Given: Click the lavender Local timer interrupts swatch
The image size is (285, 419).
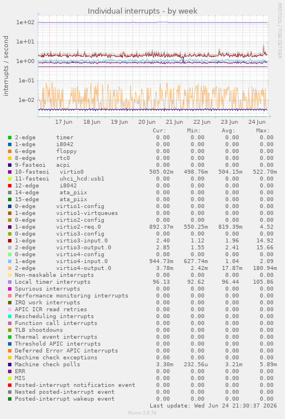Looking at the screenshot, I should [10, 282].
